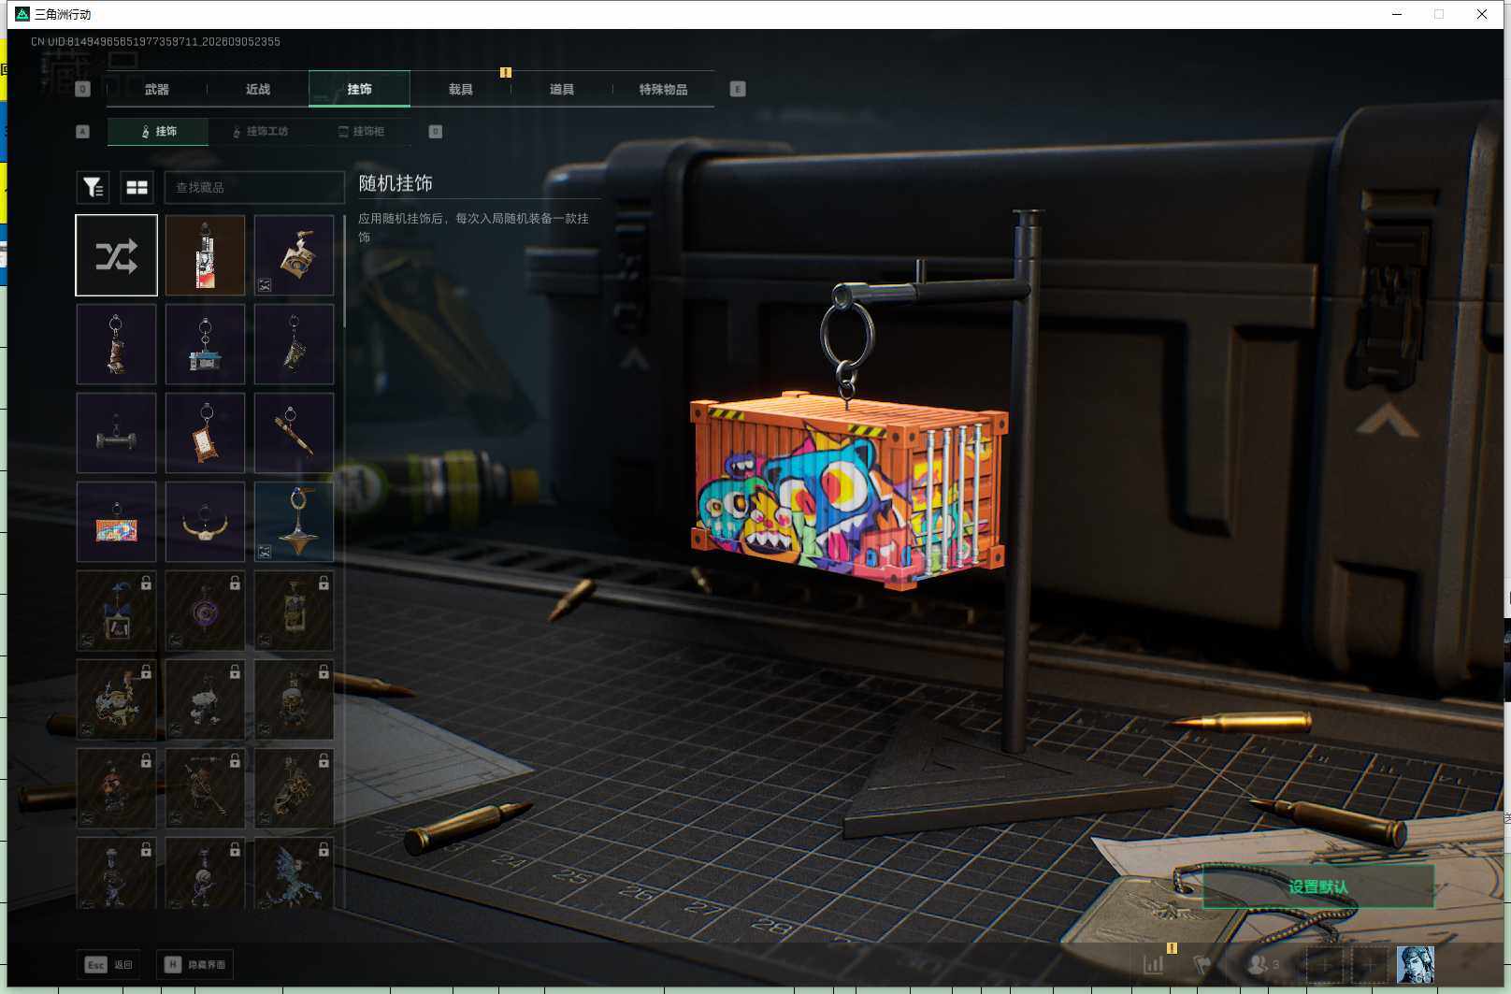Choose the red and white tag charm
The width and height of the screenshot is (1511, 994).
[206, 255]
